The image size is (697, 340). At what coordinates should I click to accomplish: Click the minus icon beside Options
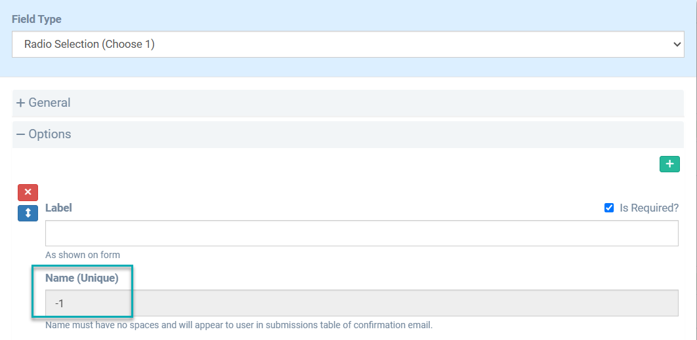pyautogui.click(x=20, y=134)
